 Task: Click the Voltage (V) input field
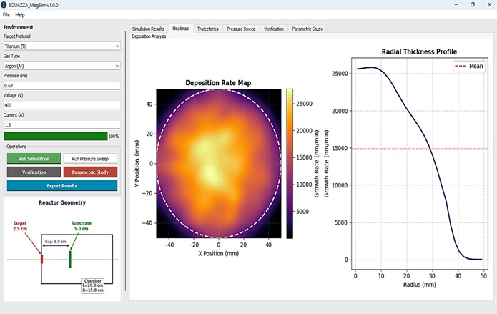click(x=61, y=105)
